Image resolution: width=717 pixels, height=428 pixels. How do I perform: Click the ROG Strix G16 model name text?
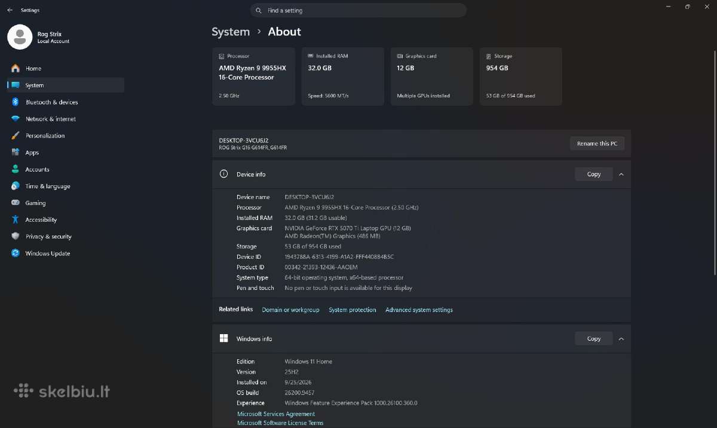253,147
